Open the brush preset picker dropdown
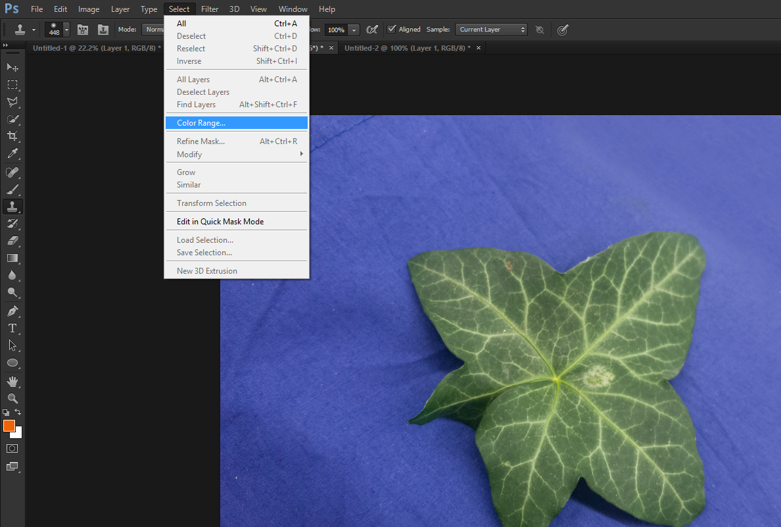The height and width of the screenshot is (527, 781). point(66,30)
